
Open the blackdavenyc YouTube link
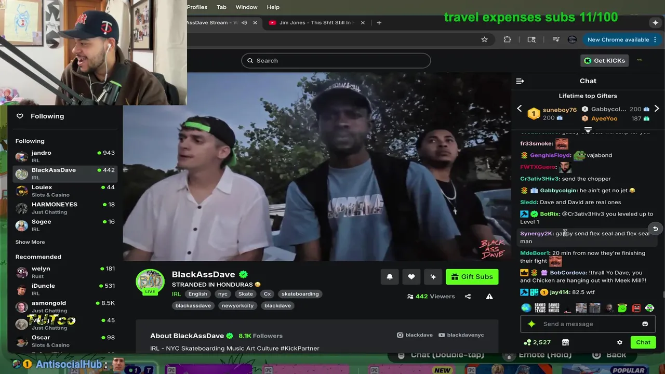pos(461,335)
